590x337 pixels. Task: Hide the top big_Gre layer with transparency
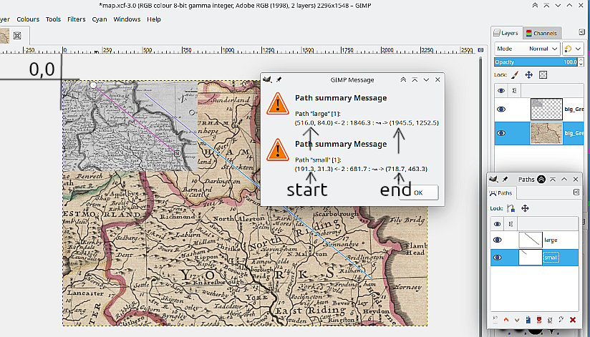(500, 109)
